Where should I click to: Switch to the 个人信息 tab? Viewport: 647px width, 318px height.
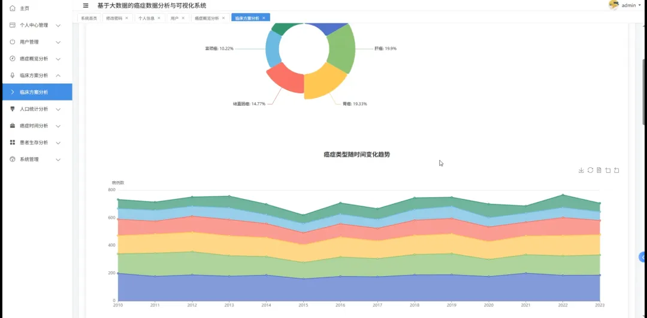pos(146,18)
